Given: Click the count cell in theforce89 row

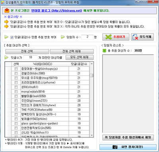Looking at the screenshot, I should (79, 110).
